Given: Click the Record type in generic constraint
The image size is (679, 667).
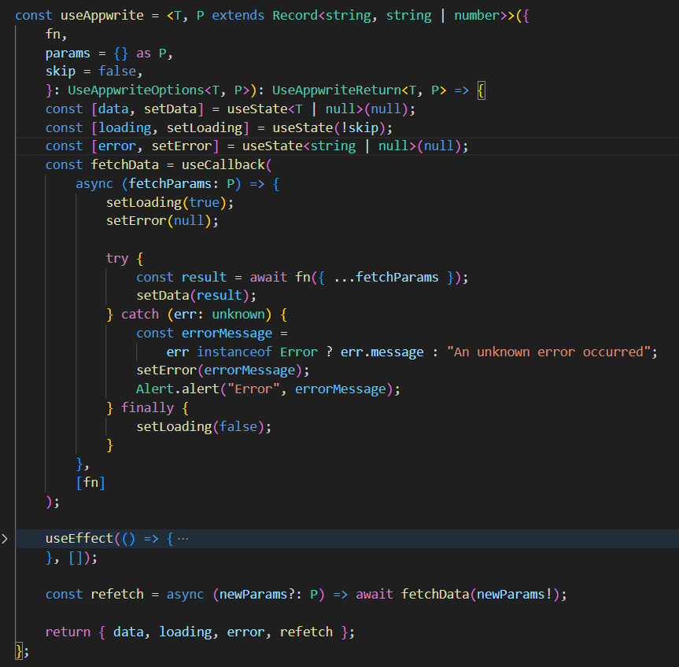Looking at the screenshot, I should click(295, 16).
